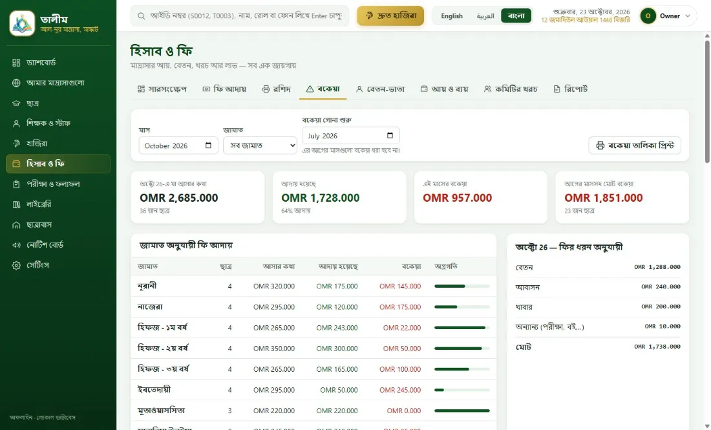Focus the ID number search field
This screenshot has width=711, height=430.
pyautogui.click(x=240, y=16)
